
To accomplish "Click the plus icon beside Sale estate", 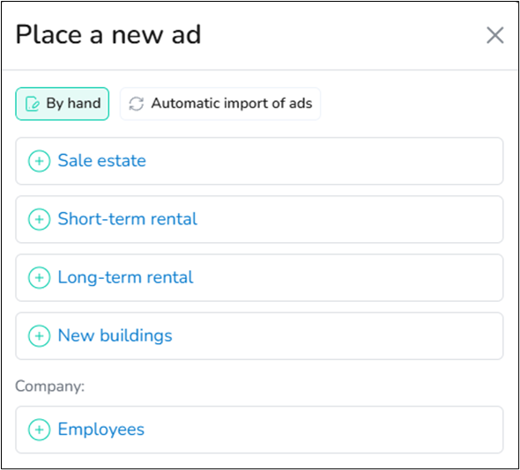I will pos(39,161).
